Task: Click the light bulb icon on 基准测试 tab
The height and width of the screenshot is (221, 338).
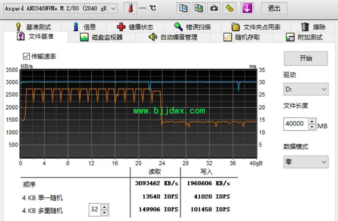Action: click(19, 27)
